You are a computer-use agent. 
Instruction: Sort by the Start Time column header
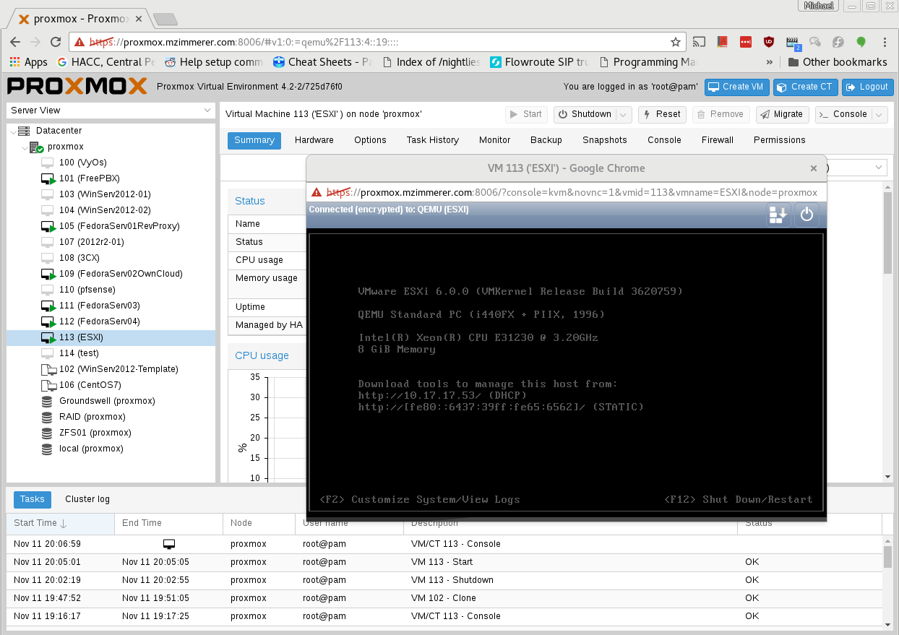pos(61,523)
